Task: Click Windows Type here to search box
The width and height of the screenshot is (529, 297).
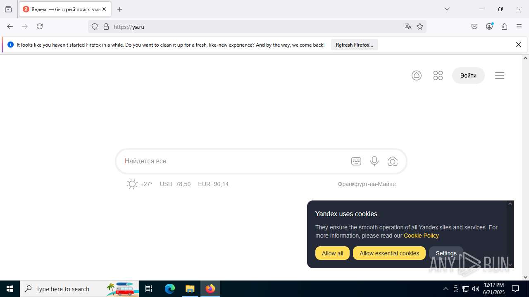Action: (79, 289)
